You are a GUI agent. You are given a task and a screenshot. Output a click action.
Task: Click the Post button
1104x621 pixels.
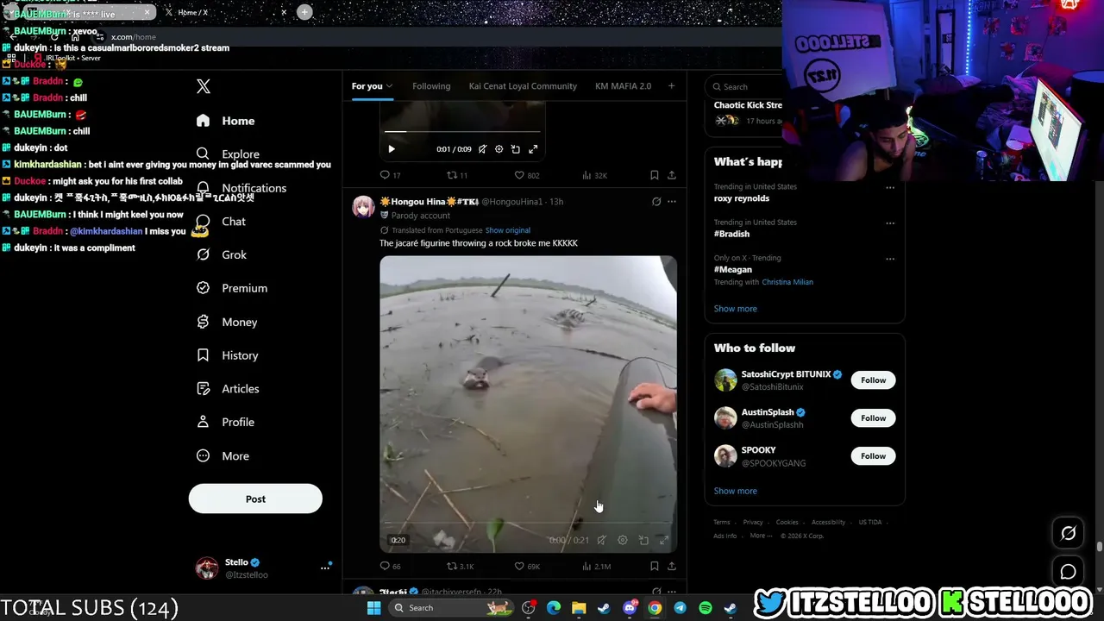tap(255, 499)
